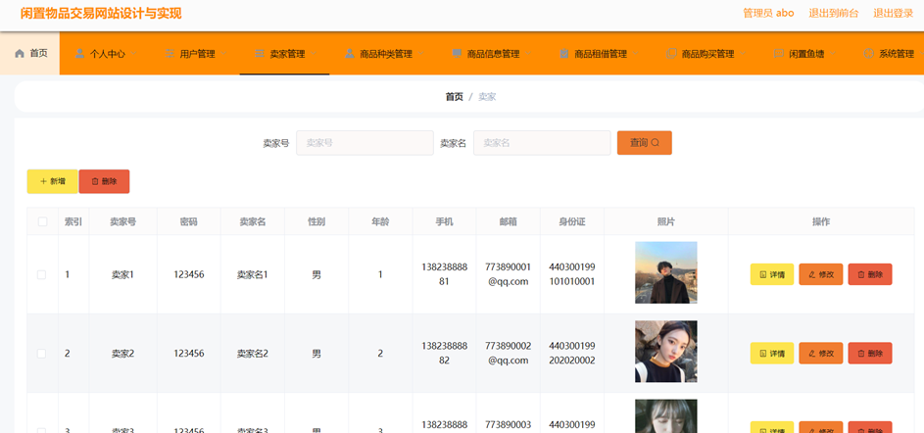Open the 个人中心 menu label

pos(107,54)
